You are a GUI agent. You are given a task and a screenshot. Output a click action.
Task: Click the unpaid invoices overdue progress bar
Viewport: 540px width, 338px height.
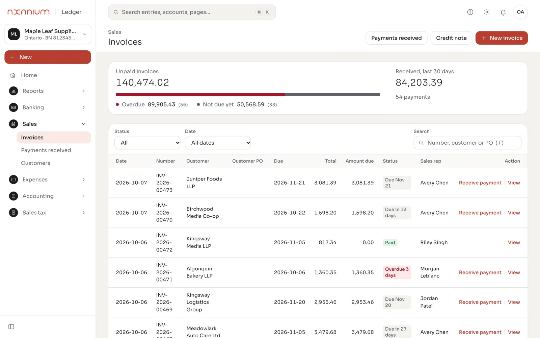(200, 95)
